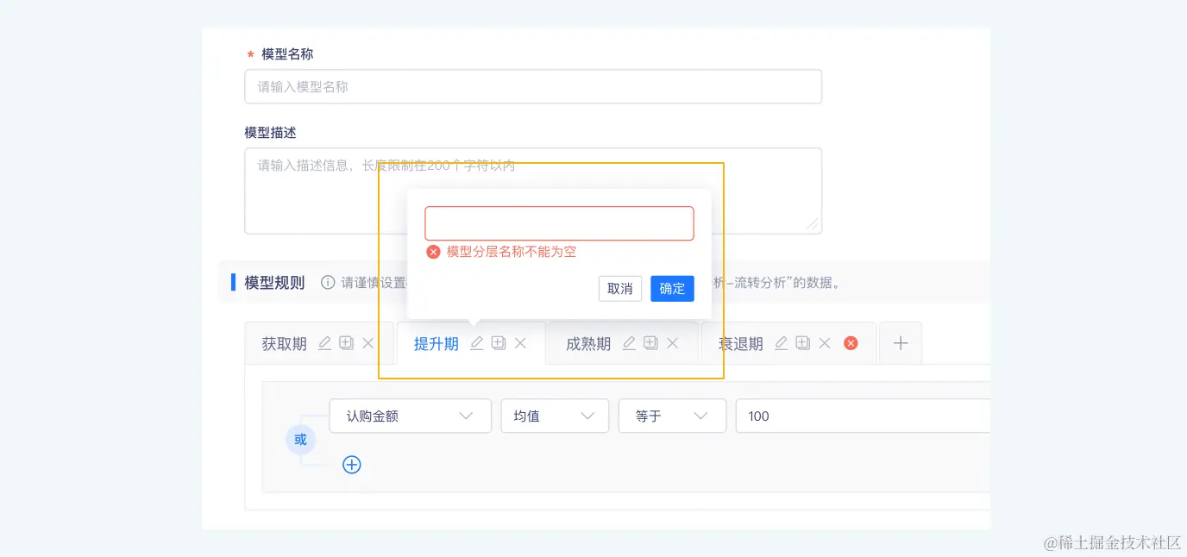Open the 等于 operator dropdown
The height and width of the screenshot is (557, 1187).
pyautogui.click(x=672, y=416)
